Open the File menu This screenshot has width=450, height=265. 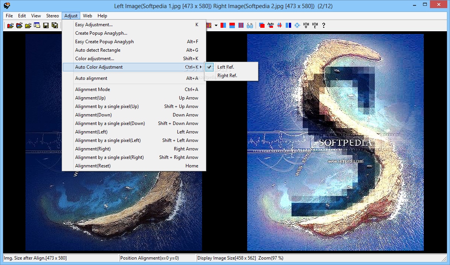(x=9, y=16)
